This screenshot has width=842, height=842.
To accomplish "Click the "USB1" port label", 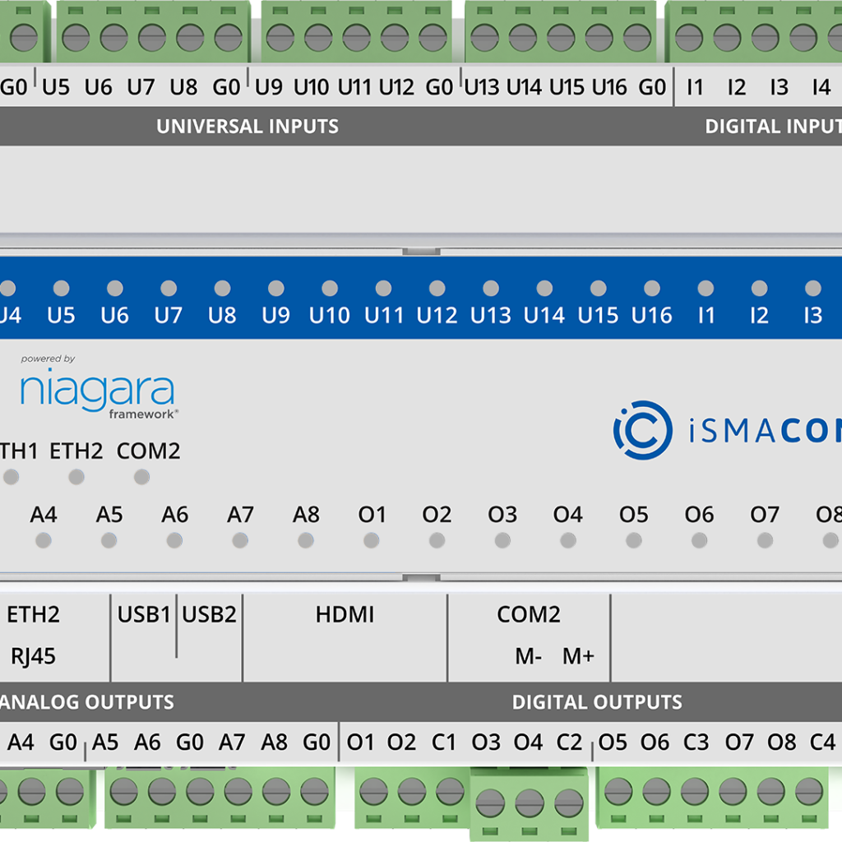I will point(143,614).
